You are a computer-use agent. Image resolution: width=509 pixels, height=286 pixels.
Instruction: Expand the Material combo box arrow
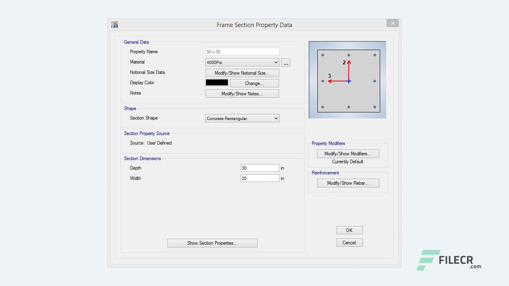coord(276,62)
